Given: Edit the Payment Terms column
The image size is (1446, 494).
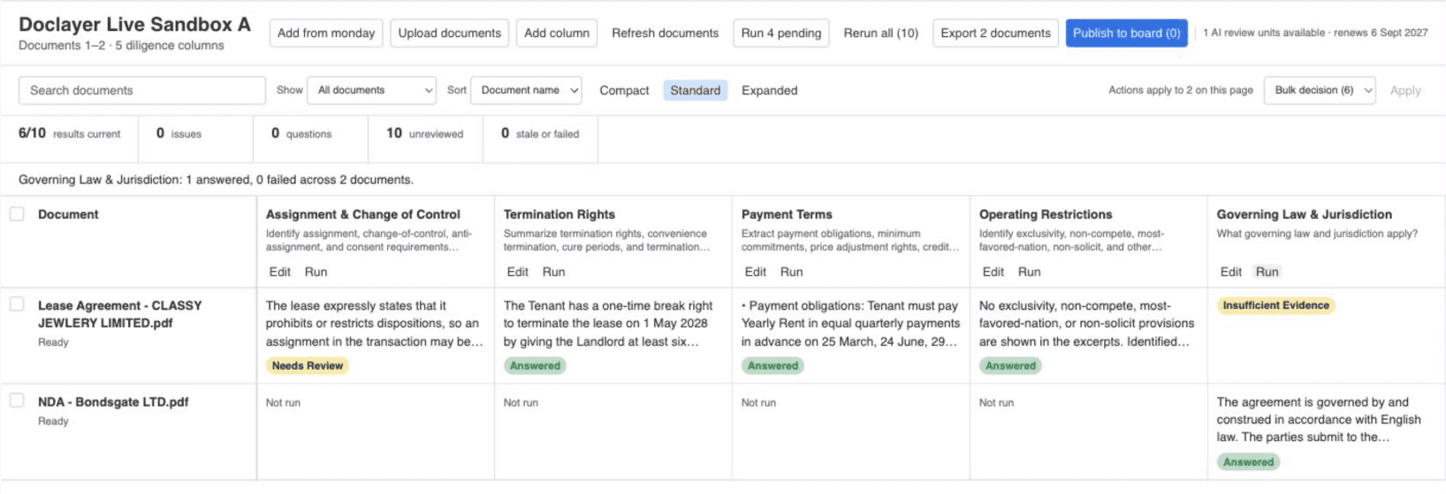Looking at the screenshot, I should (755, 272).
